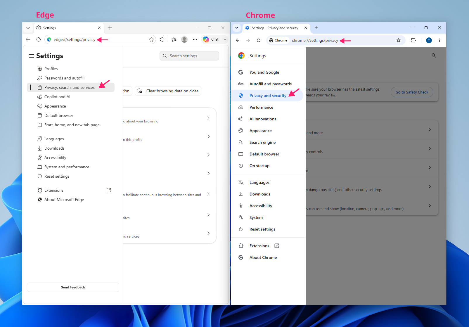Click the Edge Extensions external link icon

109,190
